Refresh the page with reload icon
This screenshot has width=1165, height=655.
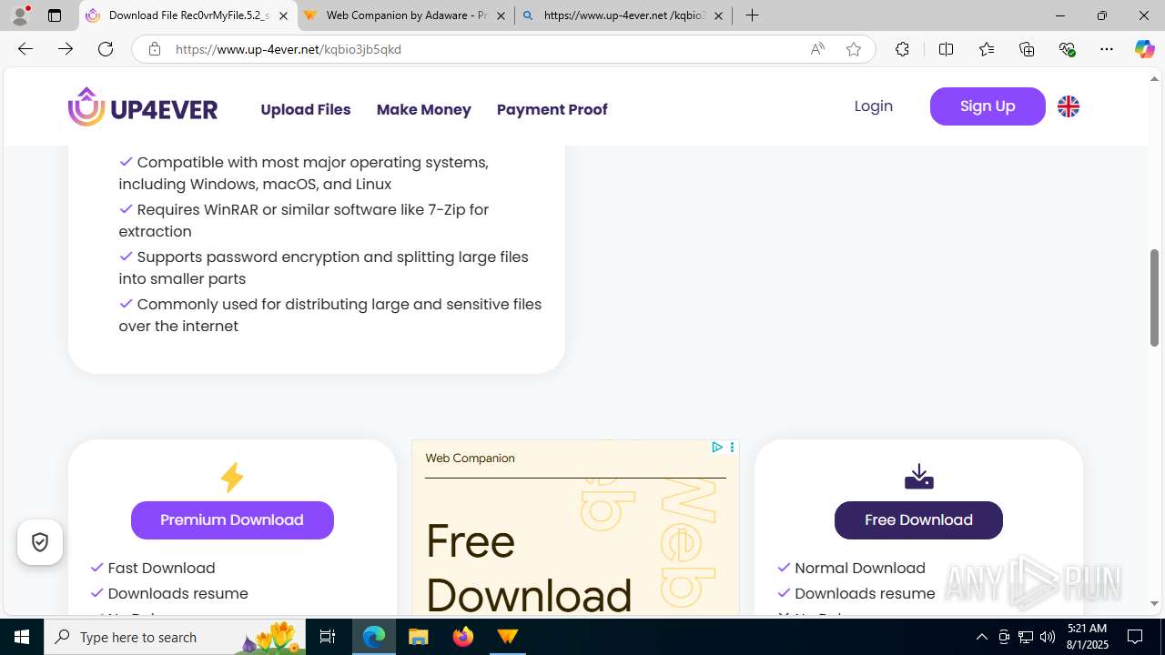tap(106, 49)
